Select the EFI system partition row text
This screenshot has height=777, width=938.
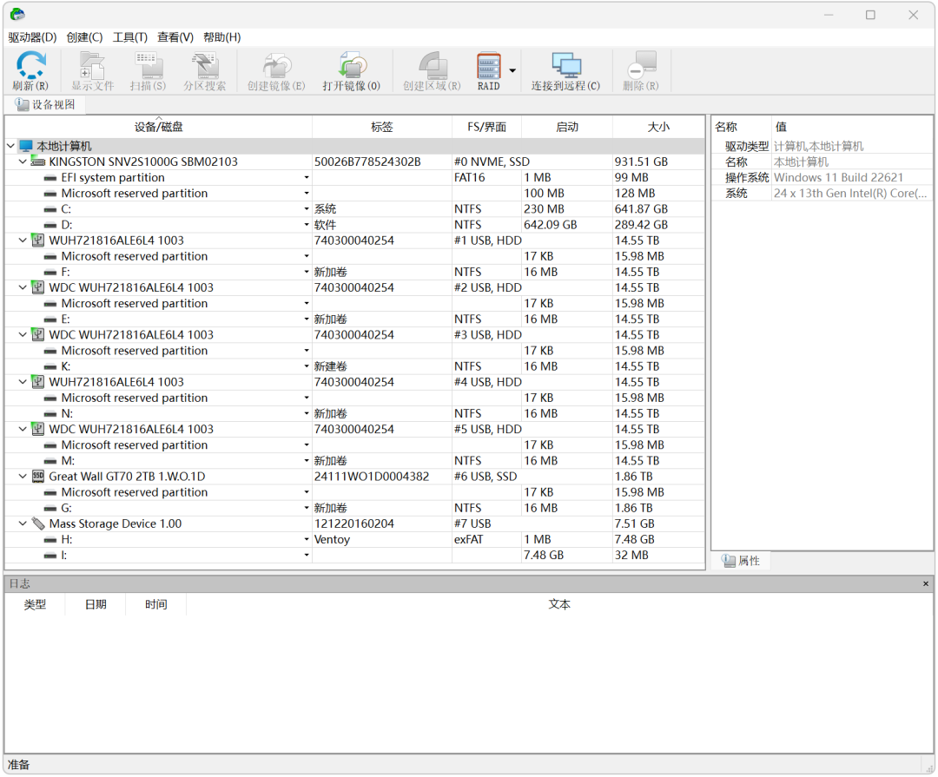tap(113, 178)
